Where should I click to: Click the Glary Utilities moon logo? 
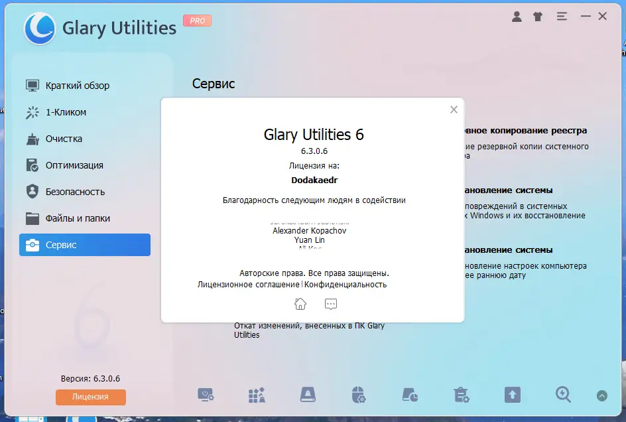point(40,29)
